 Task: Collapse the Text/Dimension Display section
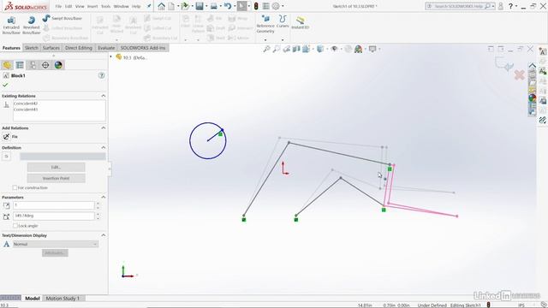103,235
